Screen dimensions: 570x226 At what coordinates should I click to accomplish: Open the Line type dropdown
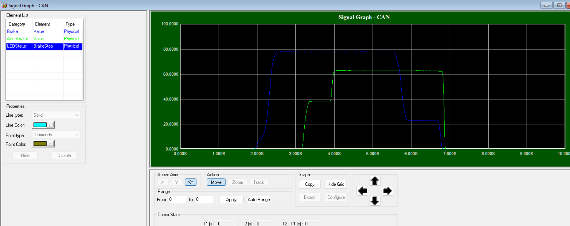coord(56,115)
